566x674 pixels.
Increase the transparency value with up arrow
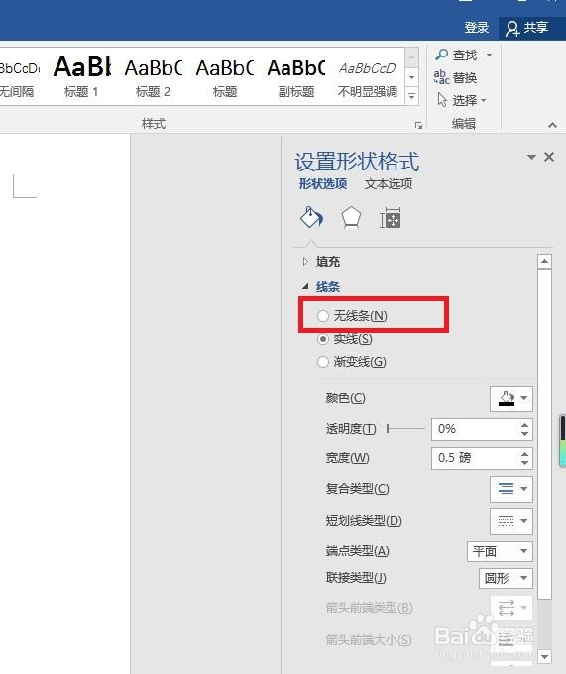[x=524, y=424]
